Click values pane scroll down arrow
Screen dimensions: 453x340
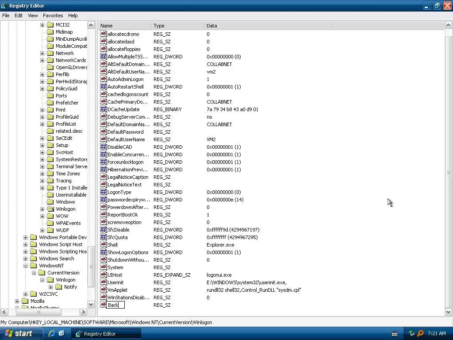tap(449, 312)
